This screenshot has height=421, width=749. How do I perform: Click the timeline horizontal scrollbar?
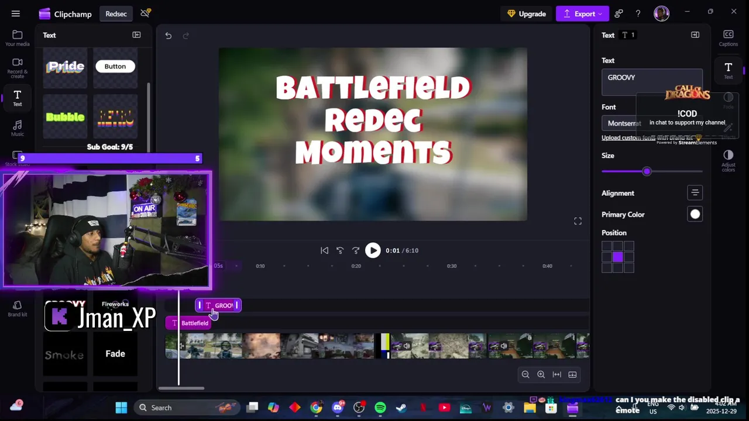click(182, 388)
